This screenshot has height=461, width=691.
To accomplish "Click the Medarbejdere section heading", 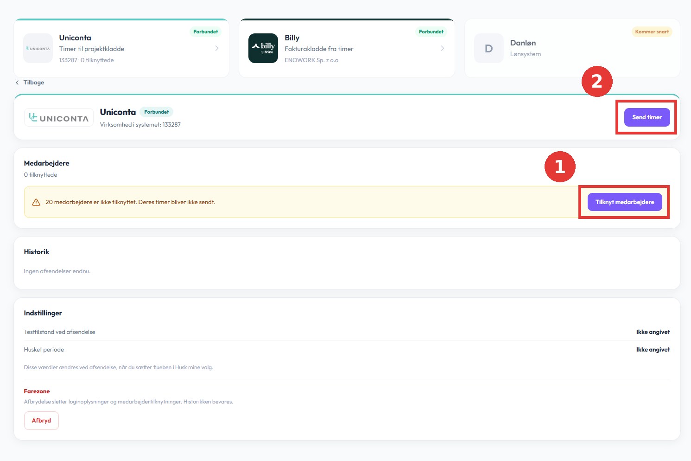I will pyautogui.click(x=47, y=163).
